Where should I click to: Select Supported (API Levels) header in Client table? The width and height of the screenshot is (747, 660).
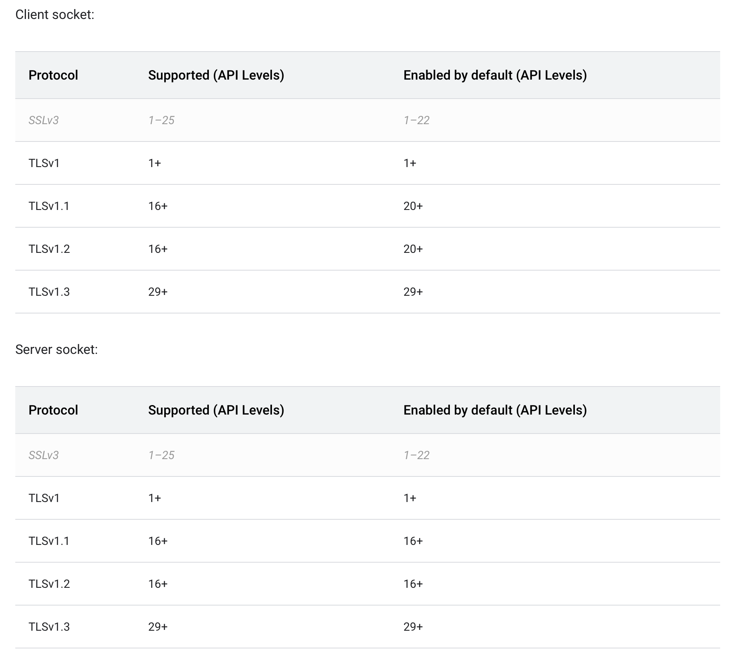pyautogui.click(x=216, y=75)
